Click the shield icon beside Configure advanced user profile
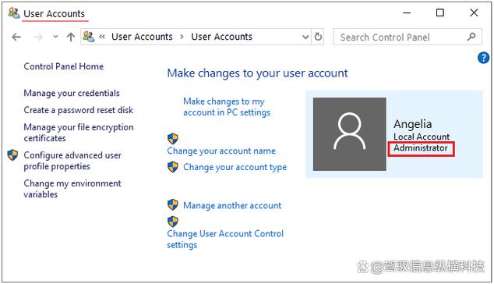The height and width of the screenshot is (284, 494). [x=12, y=155]
